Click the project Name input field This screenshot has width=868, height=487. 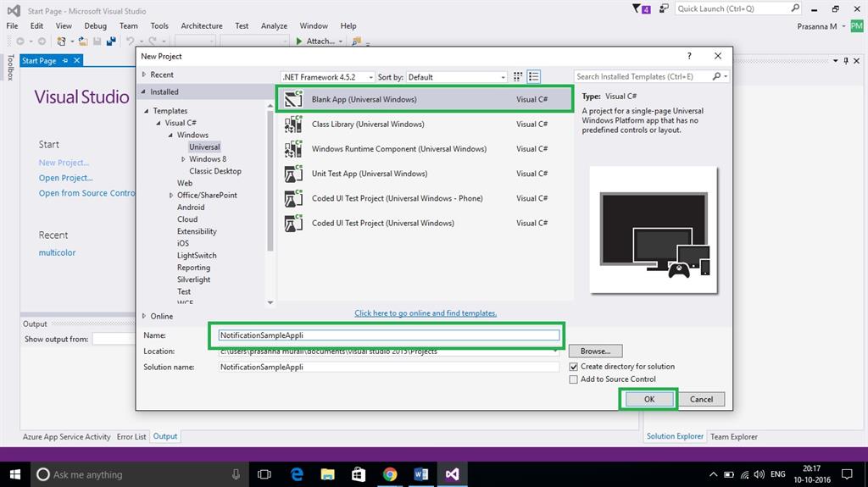click(388, 335)
